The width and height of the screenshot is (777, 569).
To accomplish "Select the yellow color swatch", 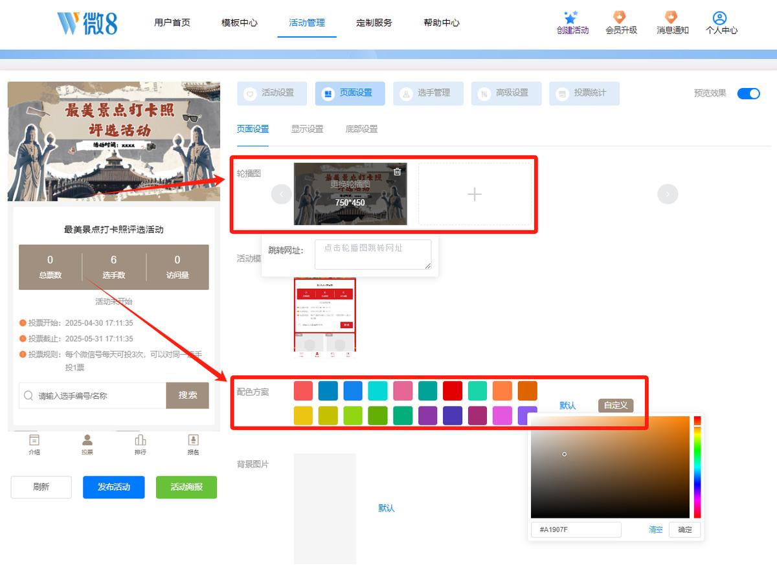I will [x=304, y=416].
